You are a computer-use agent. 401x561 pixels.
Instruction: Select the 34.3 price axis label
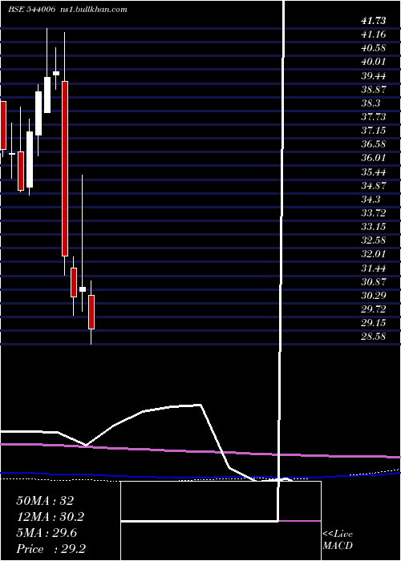371,200
